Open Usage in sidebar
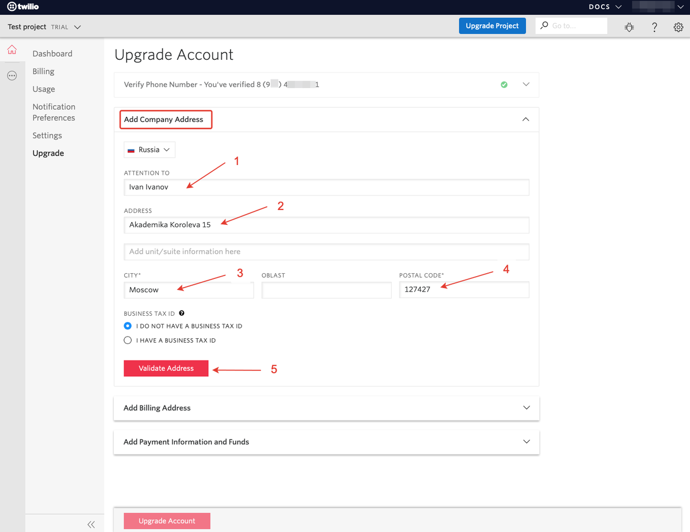This screenshot has height=532, width=690. pos(44,89)
